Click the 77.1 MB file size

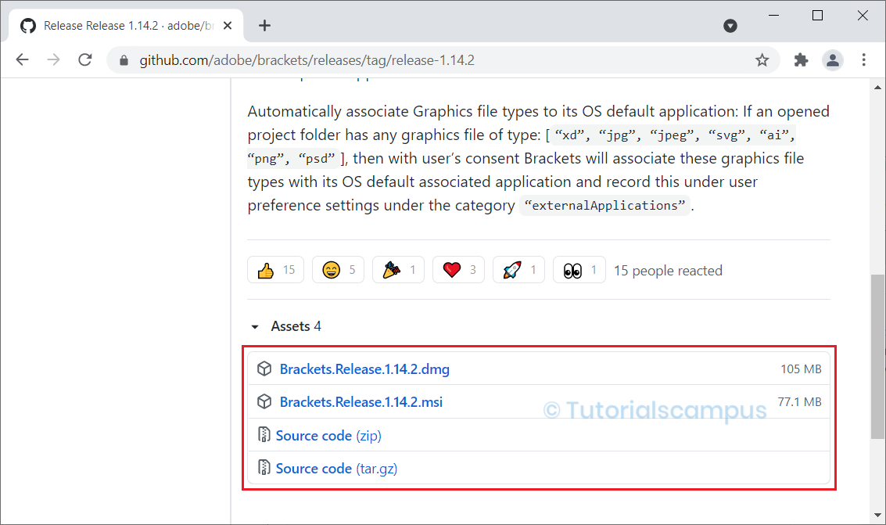(799, 402)
